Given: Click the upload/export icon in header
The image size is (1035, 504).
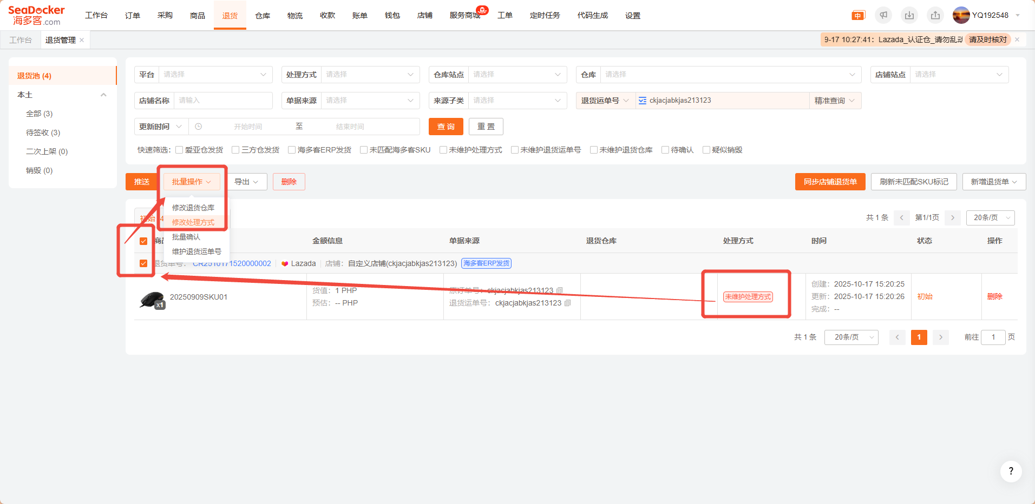Looking at the screenshot, I should tap(935, 15).
